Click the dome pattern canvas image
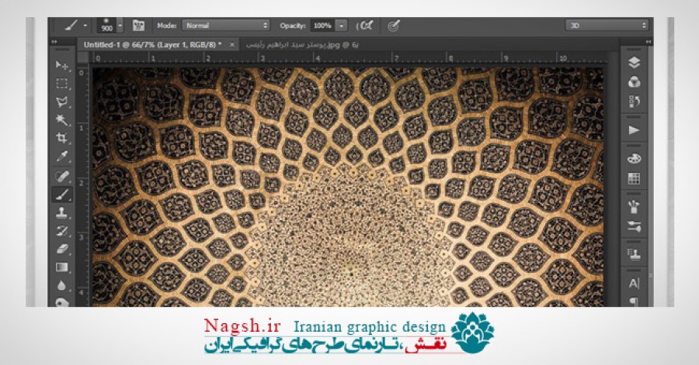This screenshot has width=699, height=365. point(348,187)
